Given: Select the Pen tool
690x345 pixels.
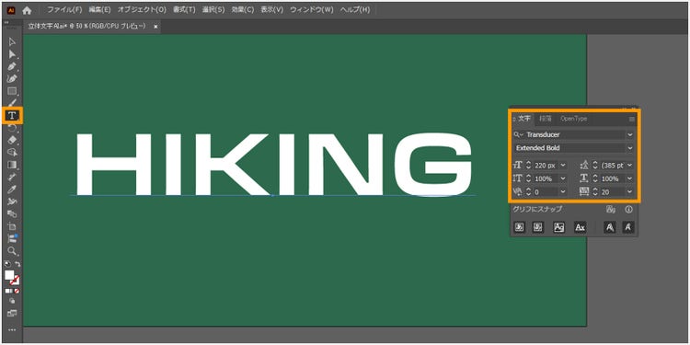Looking at the screenshot, I should (x=12, y=66).
